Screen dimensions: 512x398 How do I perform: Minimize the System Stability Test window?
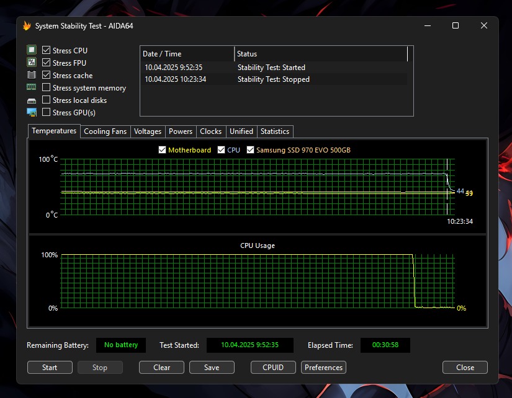428,25
